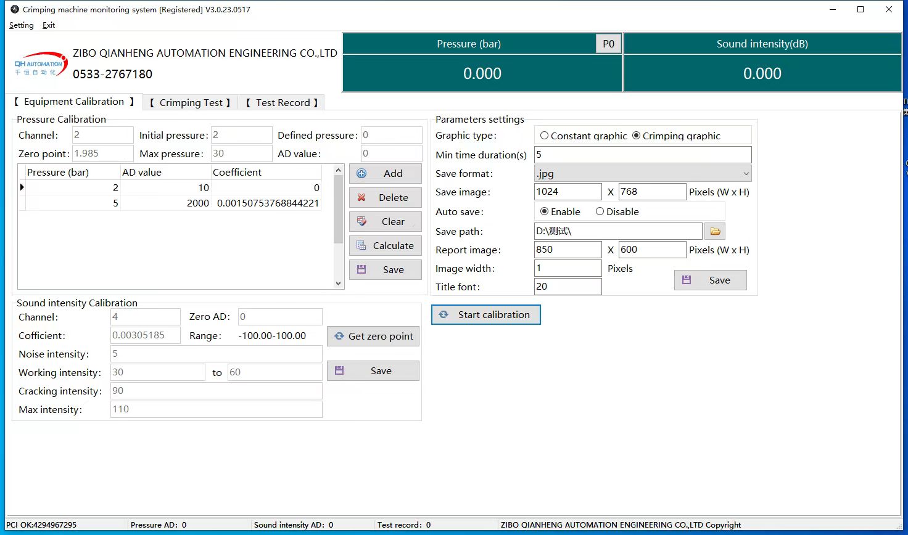The image size is (908, 535).
Task: Click the Min time duration input field
Action: coord(642,155)
